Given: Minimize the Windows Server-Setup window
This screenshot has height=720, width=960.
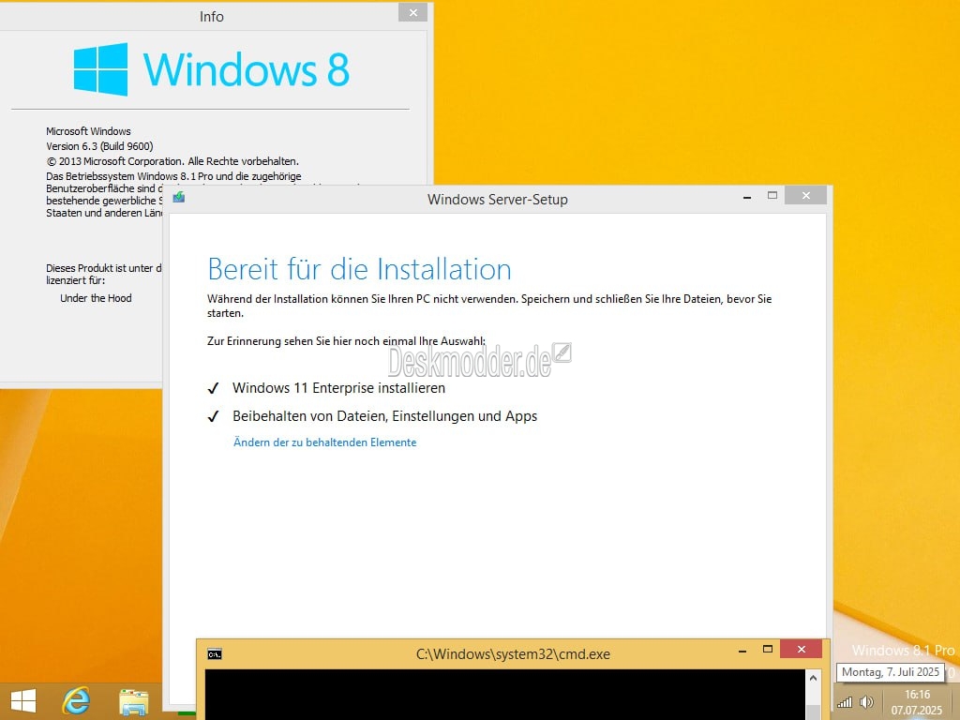Looking at the screenshot, I should point(747,197).
